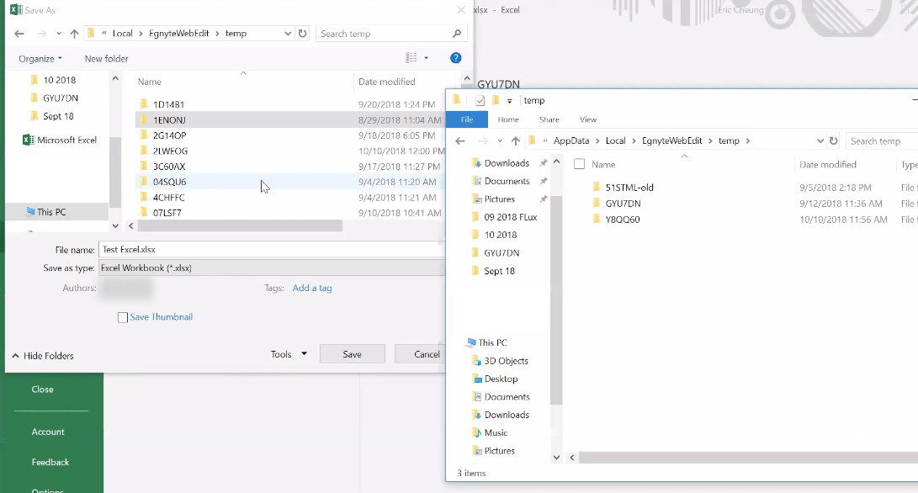Image resolution: width=918 pixels, height=493 pixels.
Task: Select folder 07LSF7
Action: (x=167, y=213)
